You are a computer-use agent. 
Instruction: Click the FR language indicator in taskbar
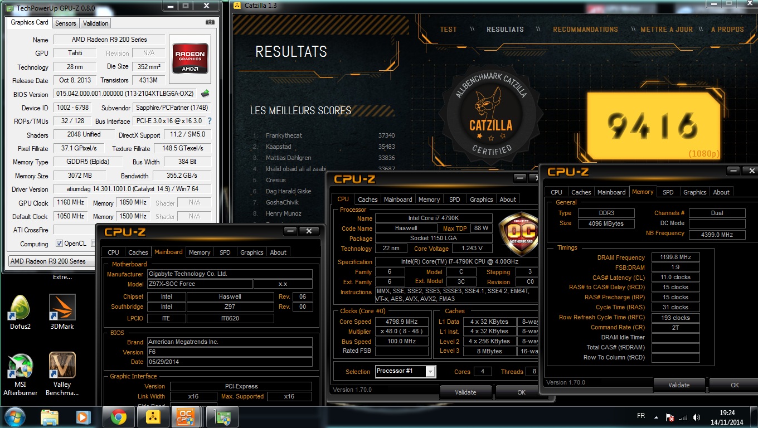coord(641,416)
